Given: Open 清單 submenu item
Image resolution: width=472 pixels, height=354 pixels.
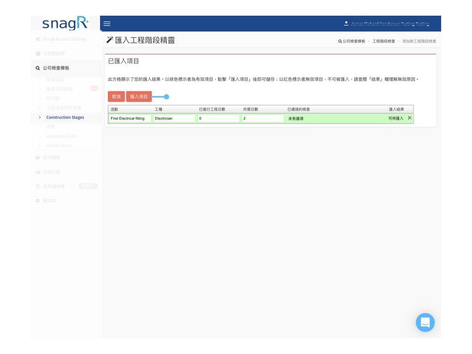Looking at the screenshot, I should click(x=51, y=127).
